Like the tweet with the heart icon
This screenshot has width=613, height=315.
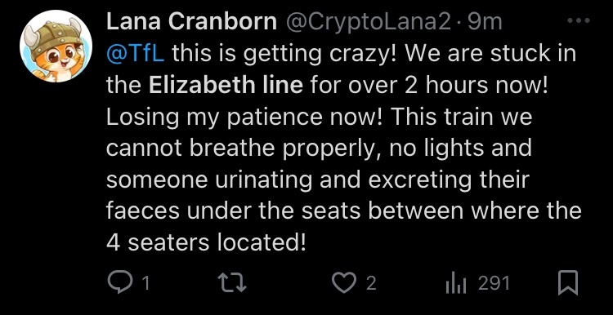tap(343, 283)
